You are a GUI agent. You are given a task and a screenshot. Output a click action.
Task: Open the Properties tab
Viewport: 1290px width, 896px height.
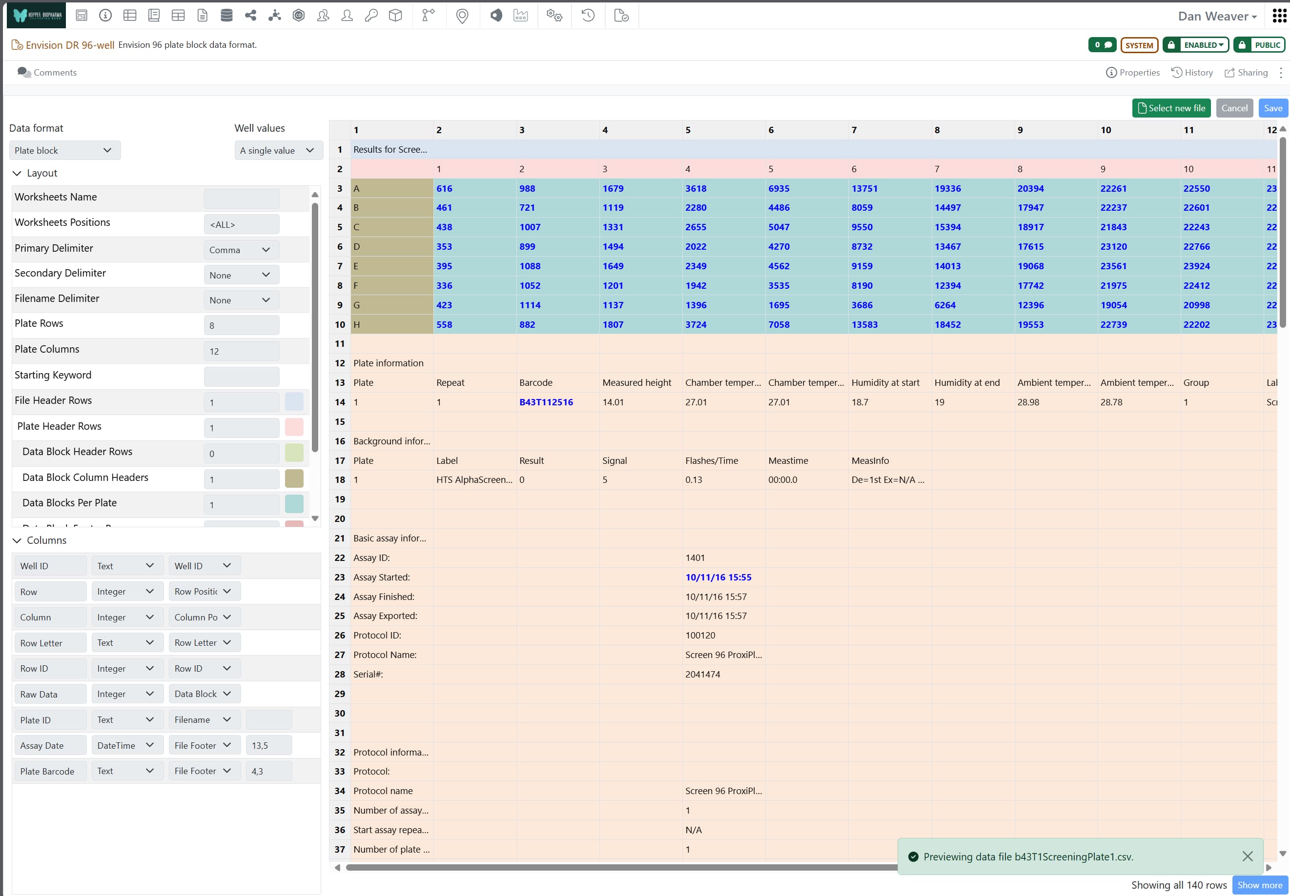pos(1133,72)
